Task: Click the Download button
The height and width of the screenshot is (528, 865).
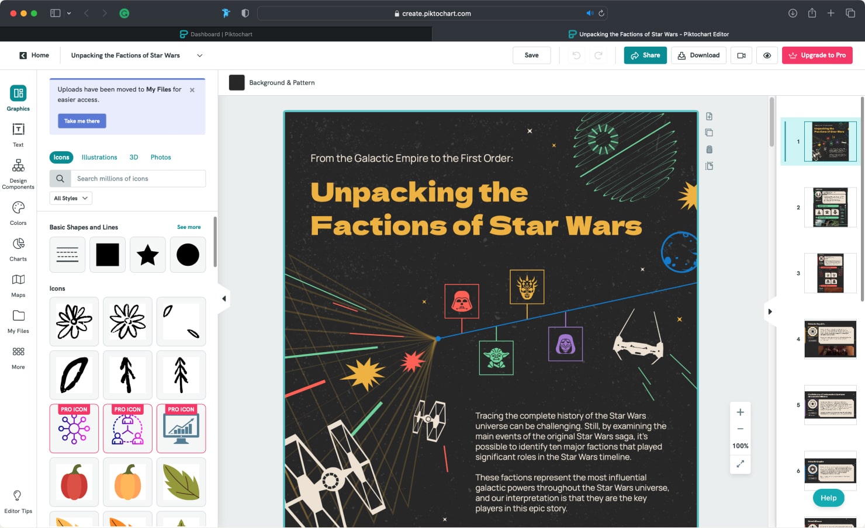Action: click(698, 55)
